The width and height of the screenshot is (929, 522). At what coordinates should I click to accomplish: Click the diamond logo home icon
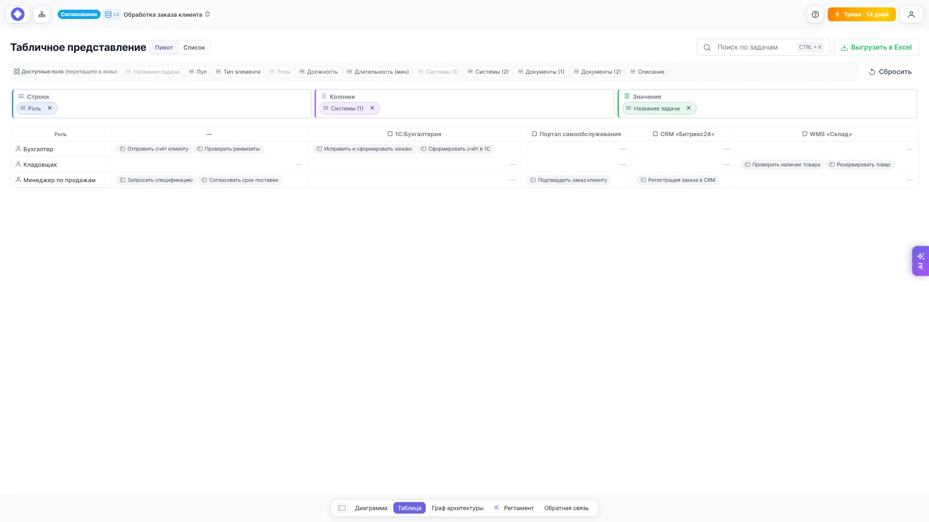coord(18,14)
